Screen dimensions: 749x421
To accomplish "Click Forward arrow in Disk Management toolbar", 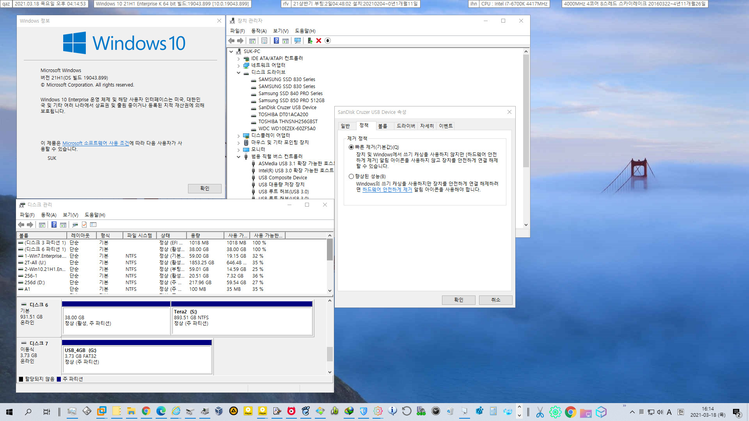I will (30, 225).
